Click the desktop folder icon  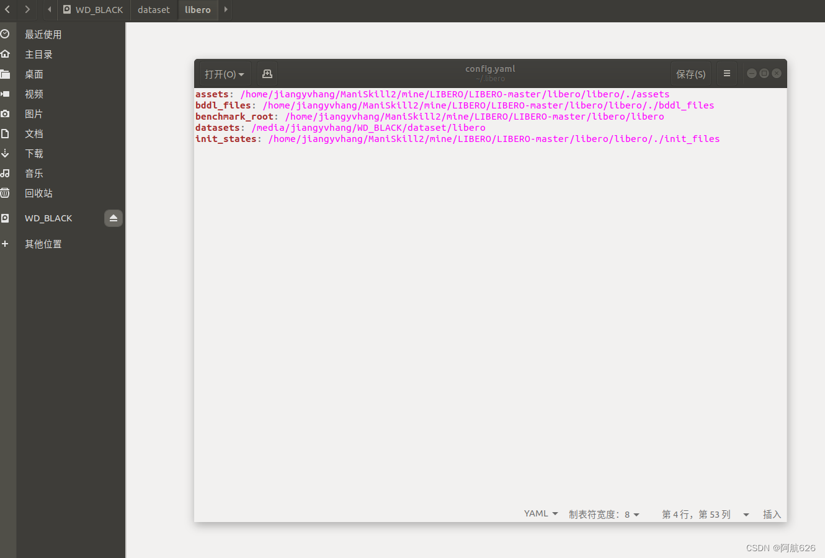5,74
